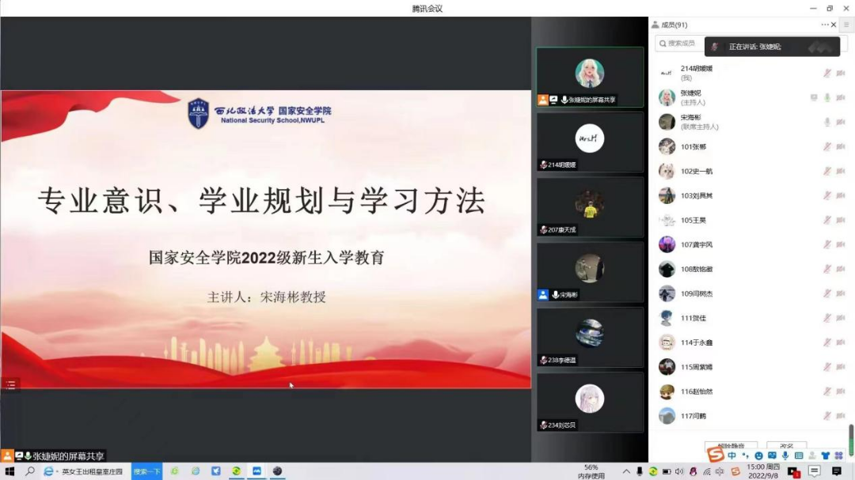Click the 解除静音 unmute button
The image size is (855, 480).
[730, 447]
